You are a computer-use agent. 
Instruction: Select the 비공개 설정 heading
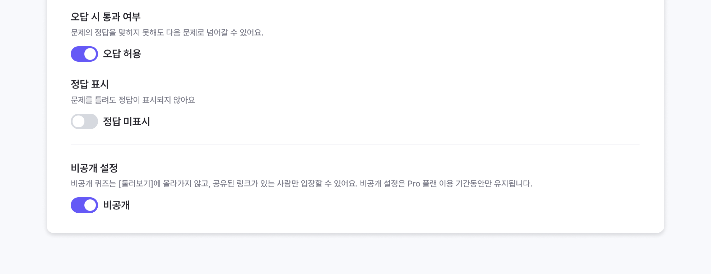point(94,168)
